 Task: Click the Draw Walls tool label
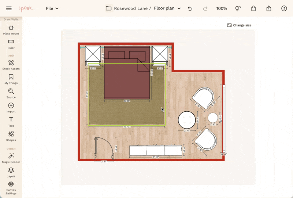point(11,19)
